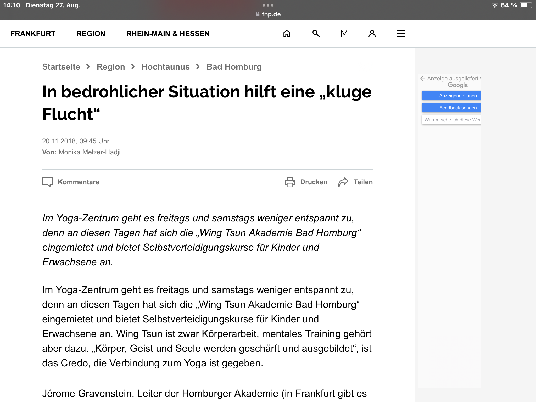Open the FRANKFURT navigation section
536x402 pixels.
pos(33,33)
